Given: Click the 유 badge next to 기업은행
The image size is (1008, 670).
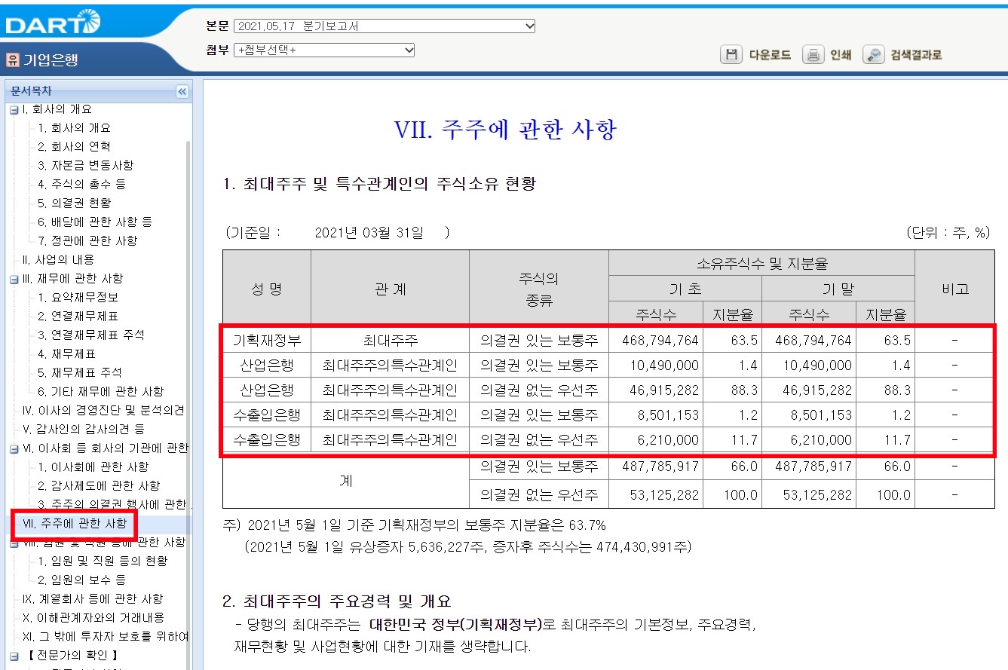Looking at the screenshot, I should pyautogui.click(x=13, y=60).
